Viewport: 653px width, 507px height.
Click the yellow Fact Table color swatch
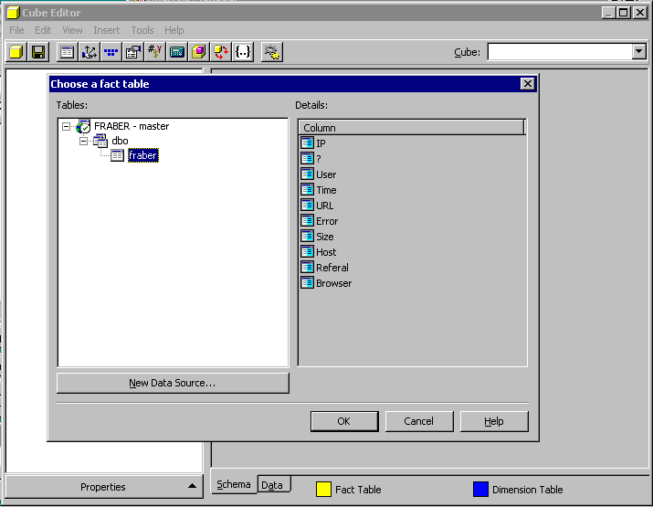tap(323, 490)
